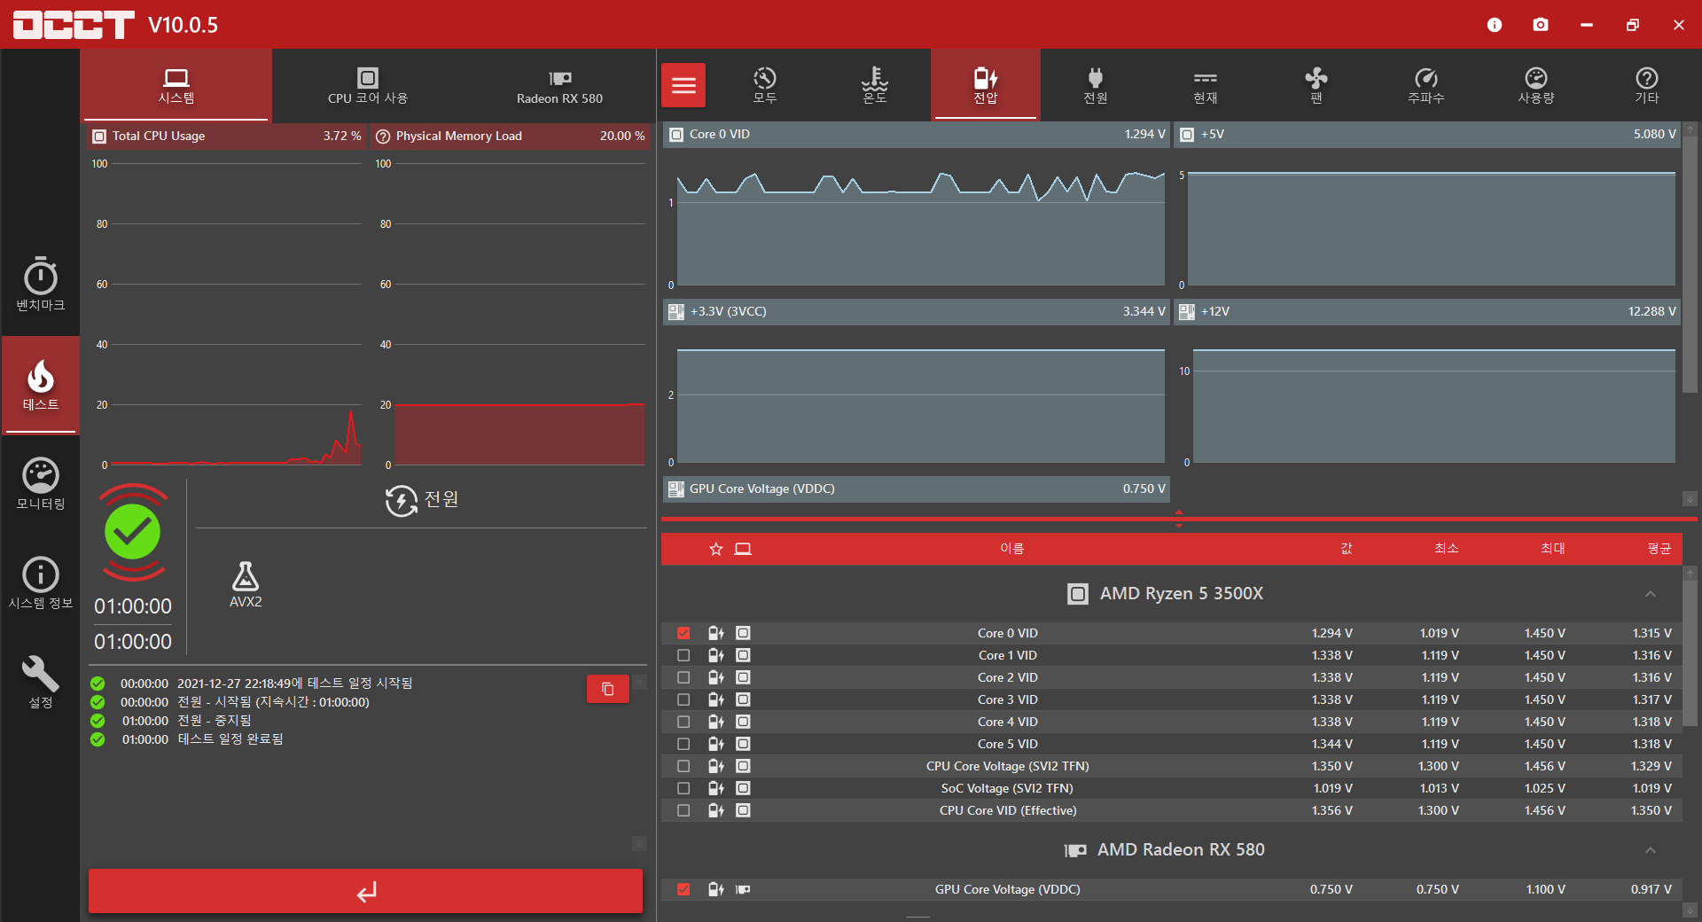1702x922 pixels.
Task: Collapse the AMD Radeon RX 580 group
Action: (x=1651, y=850)
